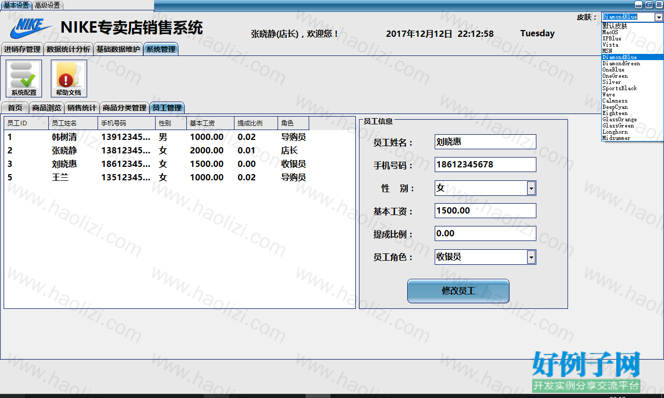Viewport: 664px width, 398px height.
Task: Choose the Silver skin option
Action: tap(632, 82)
